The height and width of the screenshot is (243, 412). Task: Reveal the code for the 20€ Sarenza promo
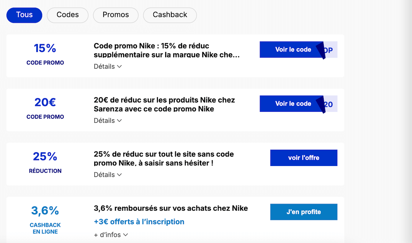pyautogui.click(x=293, y=103)
